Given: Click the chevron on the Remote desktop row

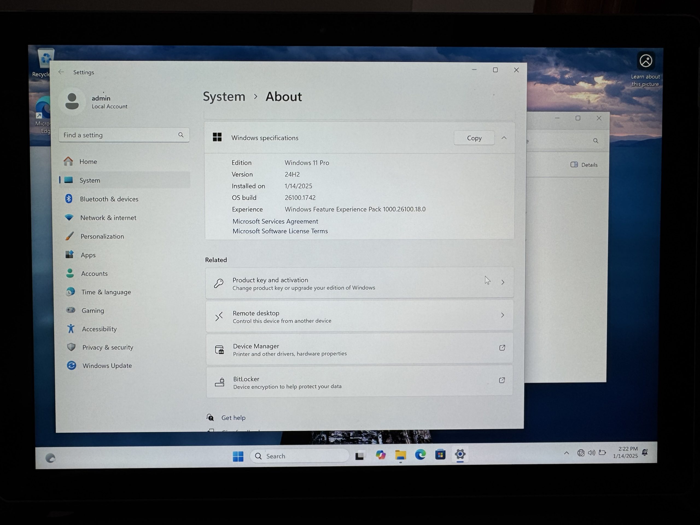Looking at the screenshot, I should point(503,315).
